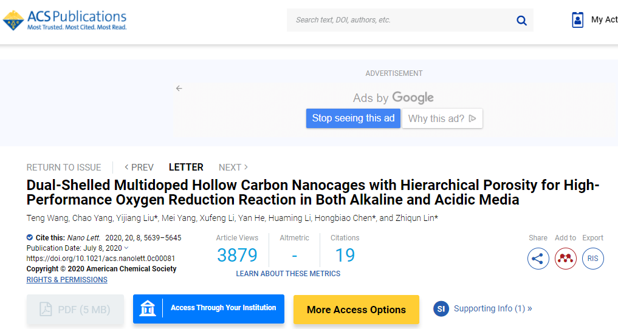Click the ad back arrow icon
The width and height of the screenshot is (618, 329).
click(x=179, y=89)
